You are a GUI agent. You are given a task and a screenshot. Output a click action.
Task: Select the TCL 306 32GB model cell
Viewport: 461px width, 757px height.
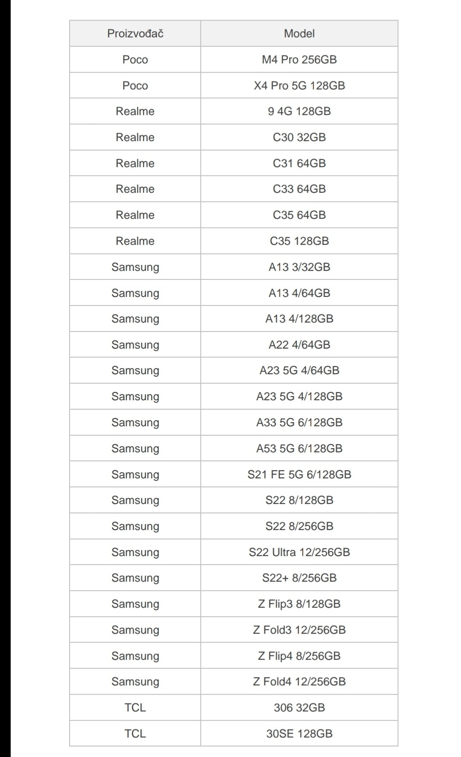click(x=299, y=708)
